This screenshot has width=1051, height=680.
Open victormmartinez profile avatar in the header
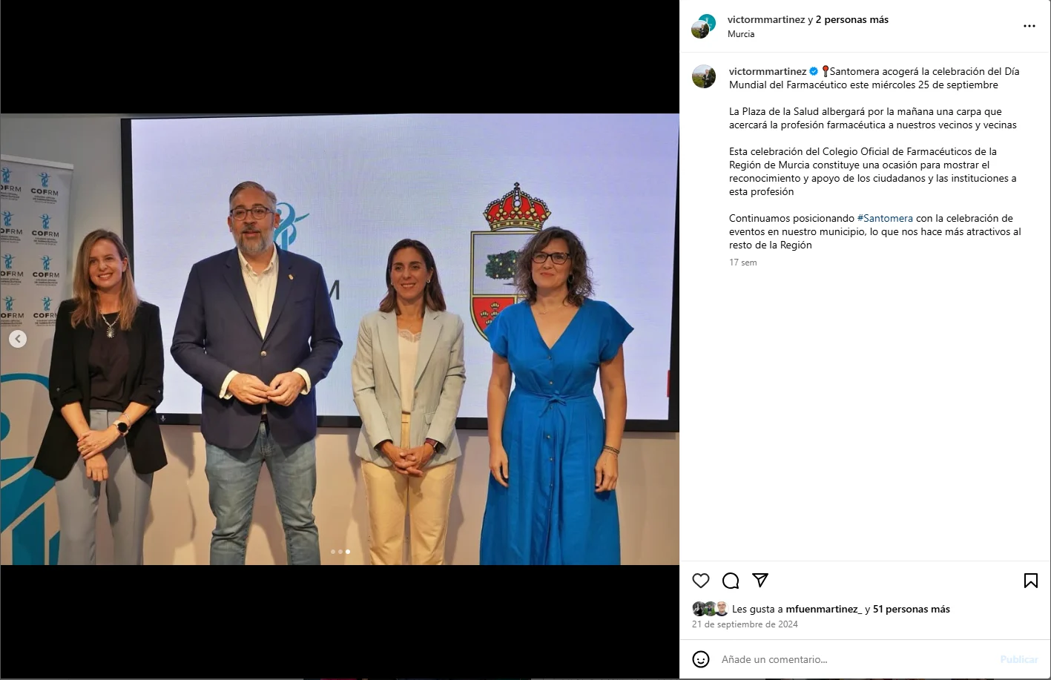[704, 26]
